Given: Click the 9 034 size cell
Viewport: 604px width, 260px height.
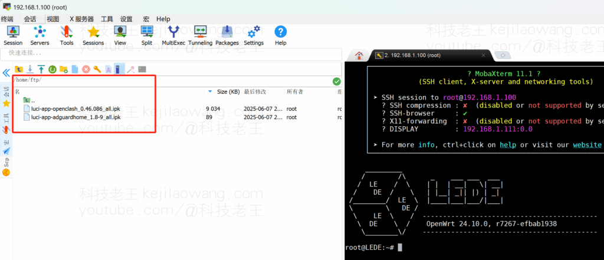Looking at the screenshot, I should tap(212, 109).
